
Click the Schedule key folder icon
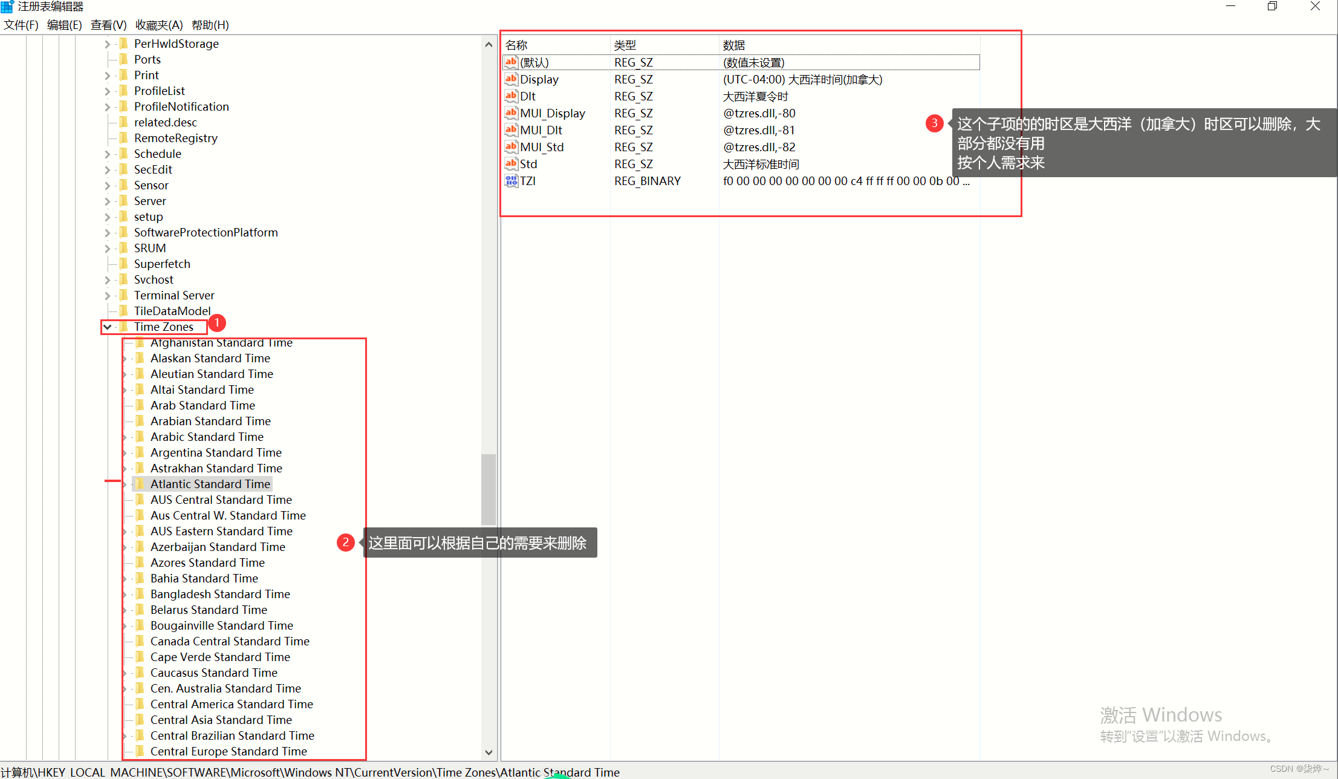click(x=123, y=154)
